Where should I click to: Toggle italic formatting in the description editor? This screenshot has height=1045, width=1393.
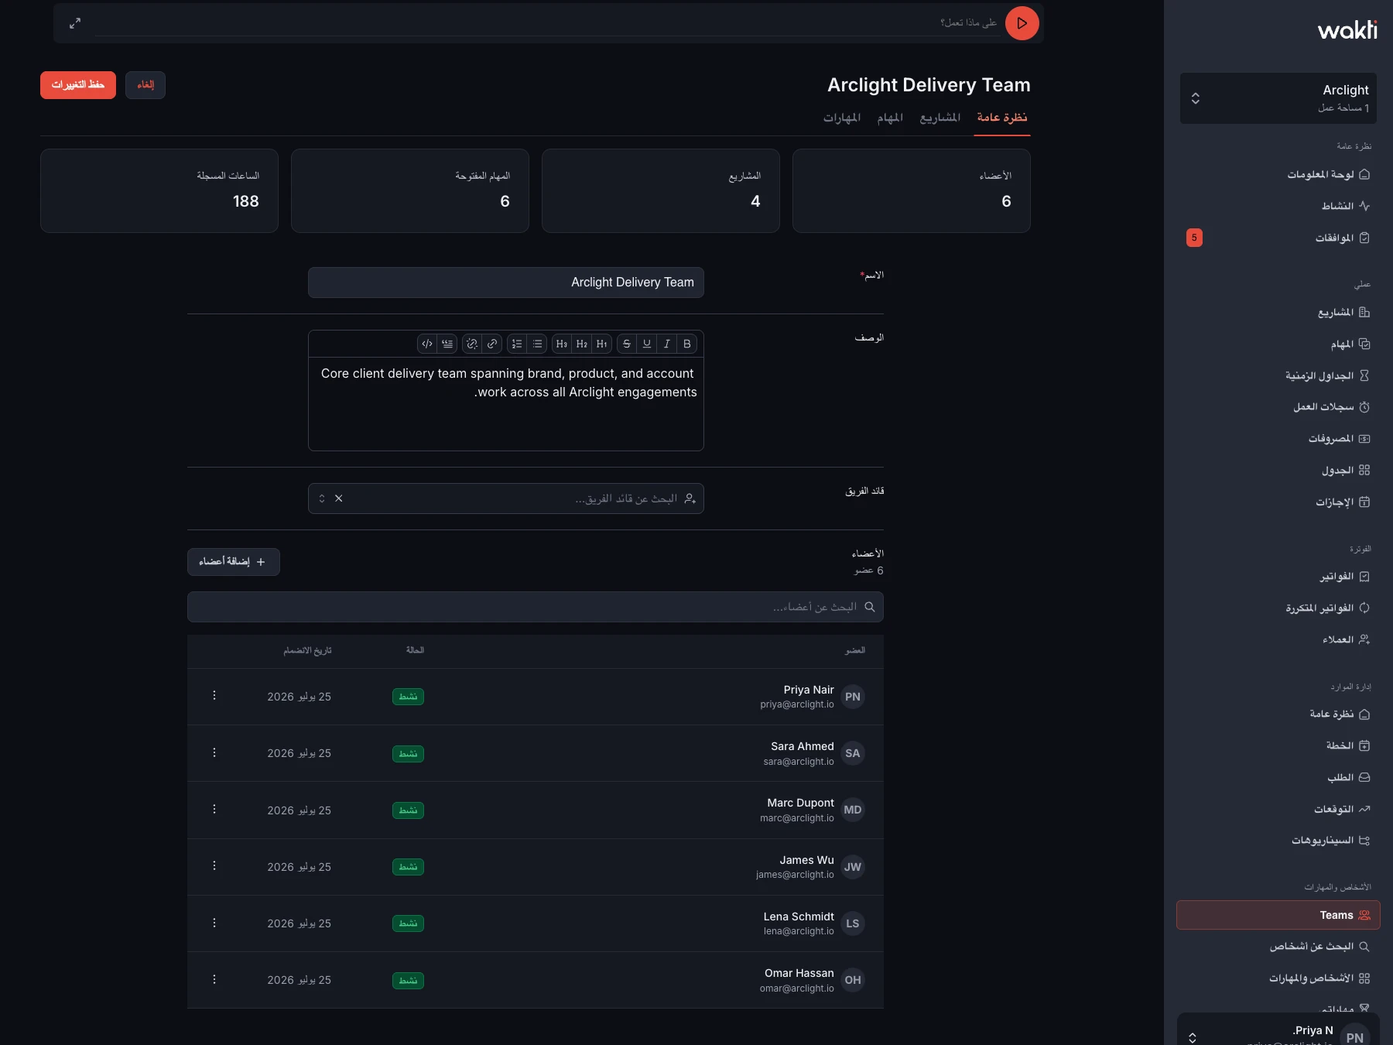coord(666,344)
